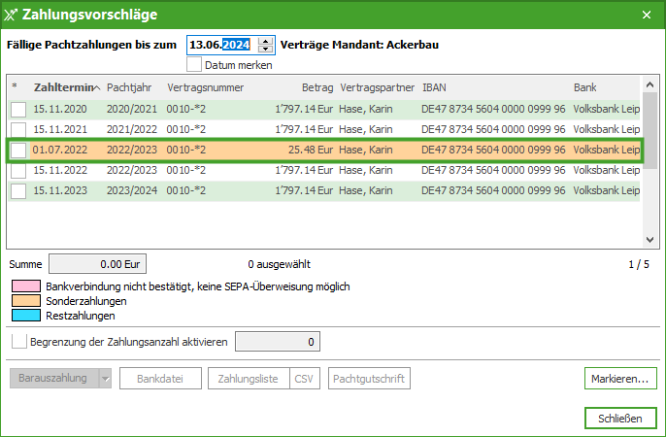Close the Zahlungsvorschläge dialog window
The width and height of the screenshot is (666, 437).
click(647, 14)
